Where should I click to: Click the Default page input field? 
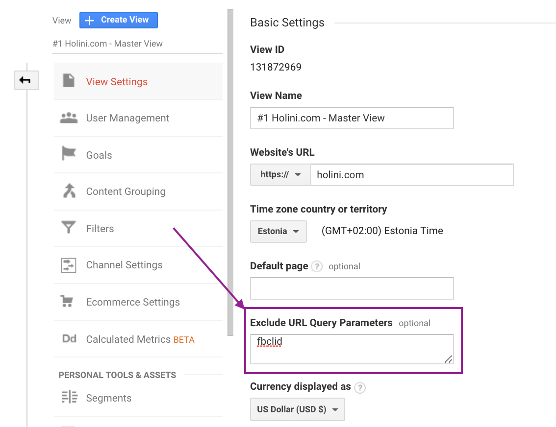click(x=352, y=288)
